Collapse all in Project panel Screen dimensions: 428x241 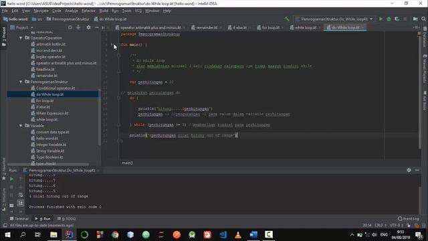pos(78,27)
